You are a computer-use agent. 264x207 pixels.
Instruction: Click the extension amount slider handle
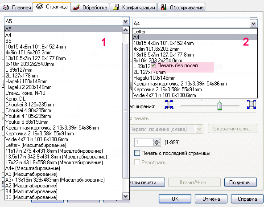[219, 106]
